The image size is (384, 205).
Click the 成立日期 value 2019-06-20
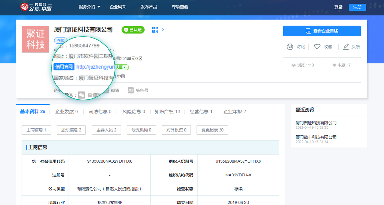tap(238, 202)
